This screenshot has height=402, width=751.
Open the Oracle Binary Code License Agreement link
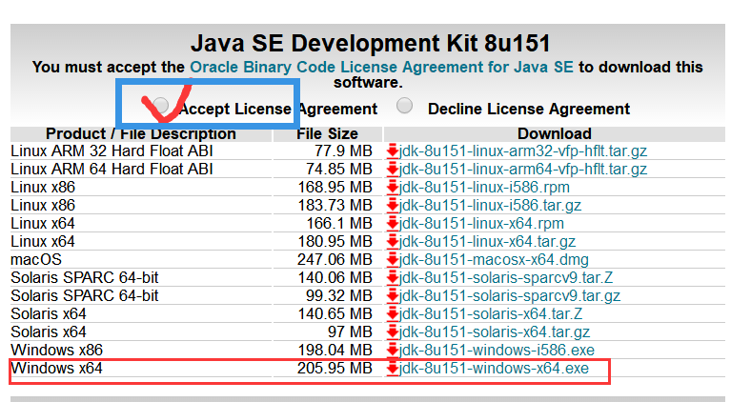[x=382, y=67]
